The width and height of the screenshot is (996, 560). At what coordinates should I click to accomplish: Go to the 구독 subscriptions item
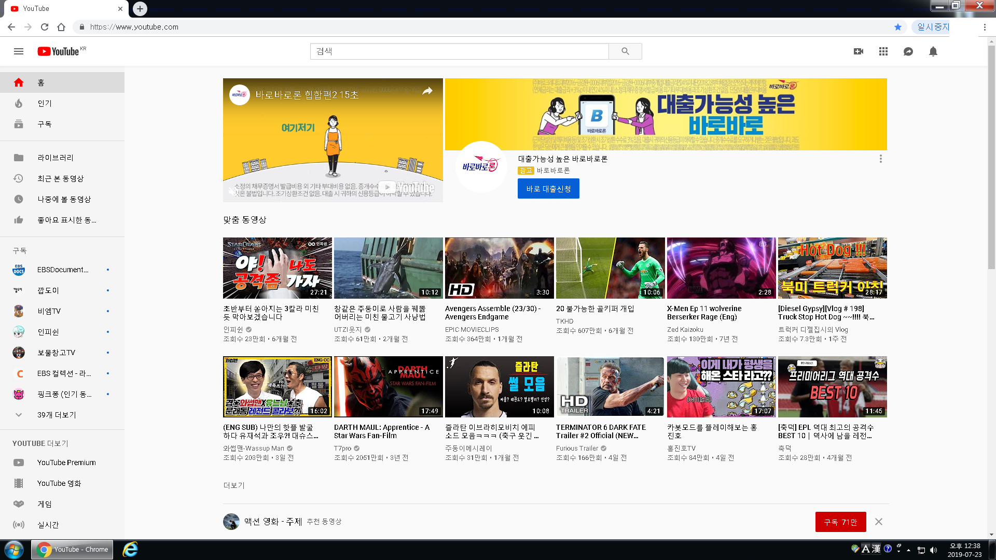click(62, 124)
